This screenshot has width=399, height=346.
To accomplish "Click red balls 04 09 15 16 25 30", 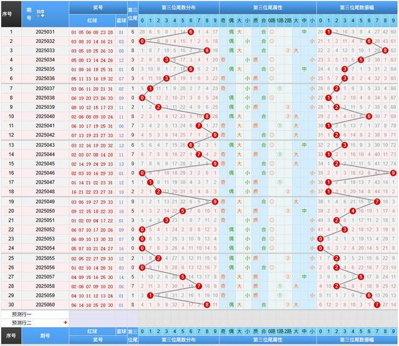I will 92,278.
